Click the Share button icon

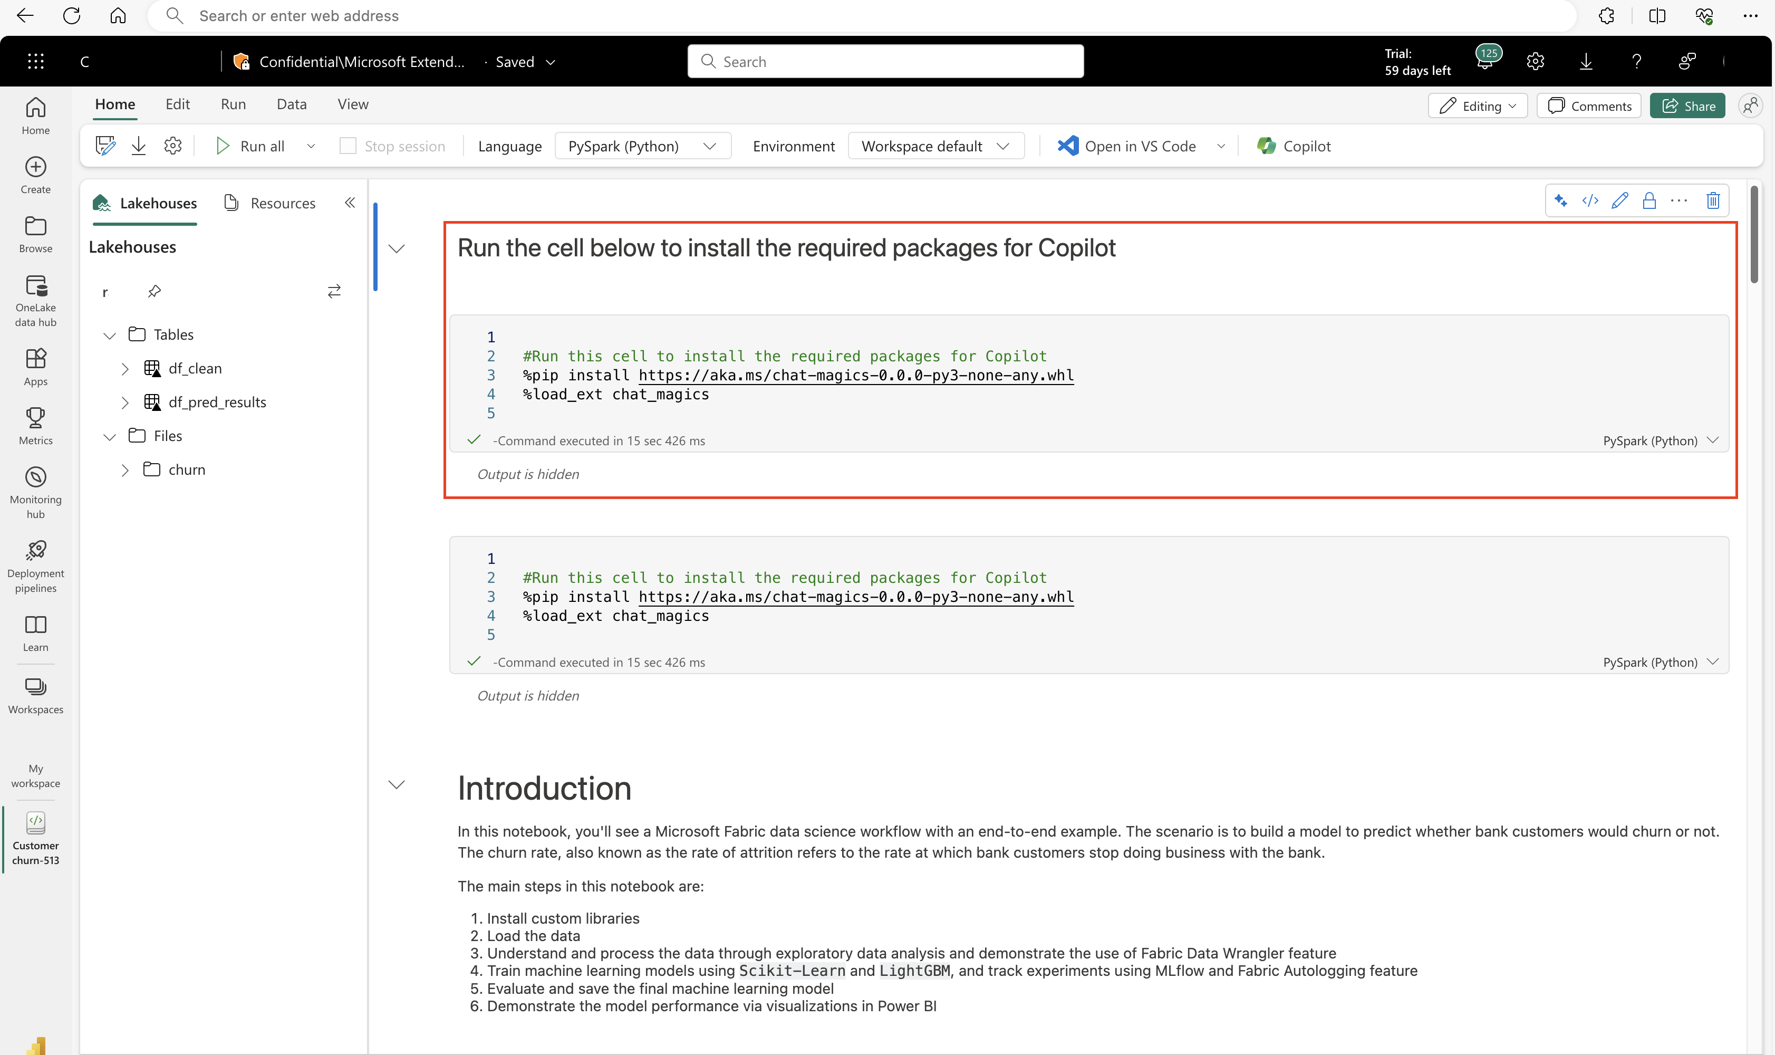(x=1691, y=104)
